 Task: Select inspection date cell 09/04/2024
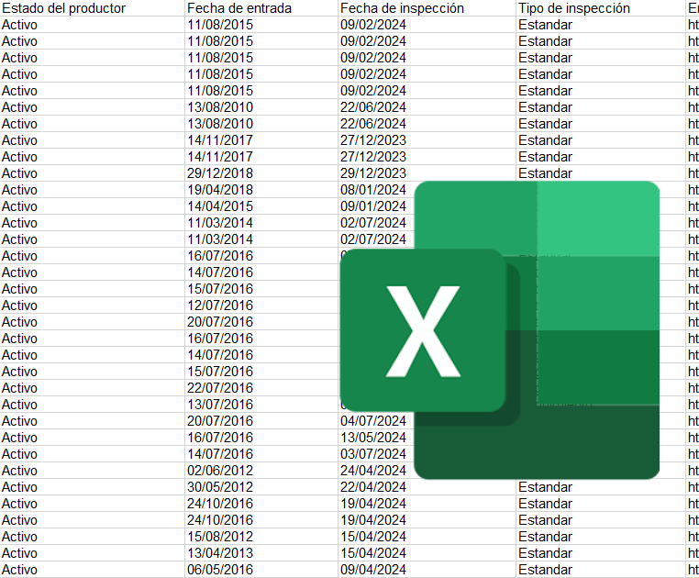point(372,570)
